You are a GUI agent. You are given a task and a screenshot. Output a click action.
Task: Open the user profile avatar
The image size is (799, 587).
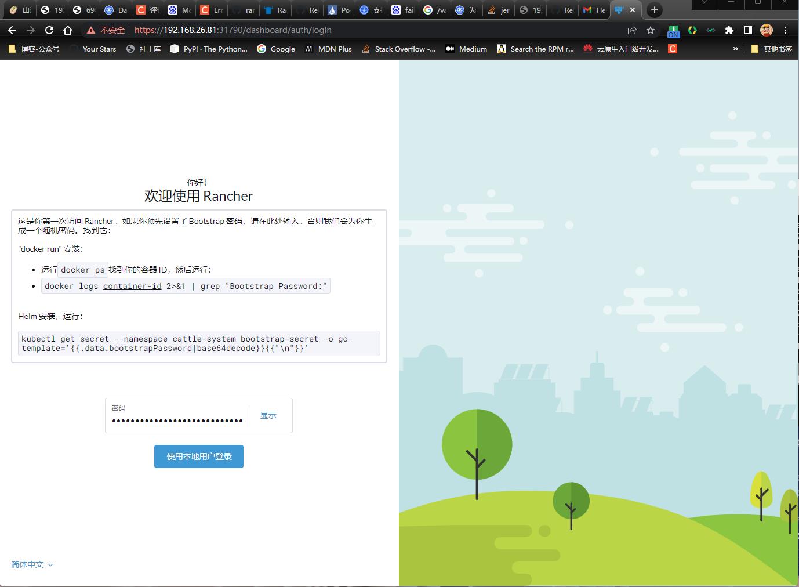767,30
